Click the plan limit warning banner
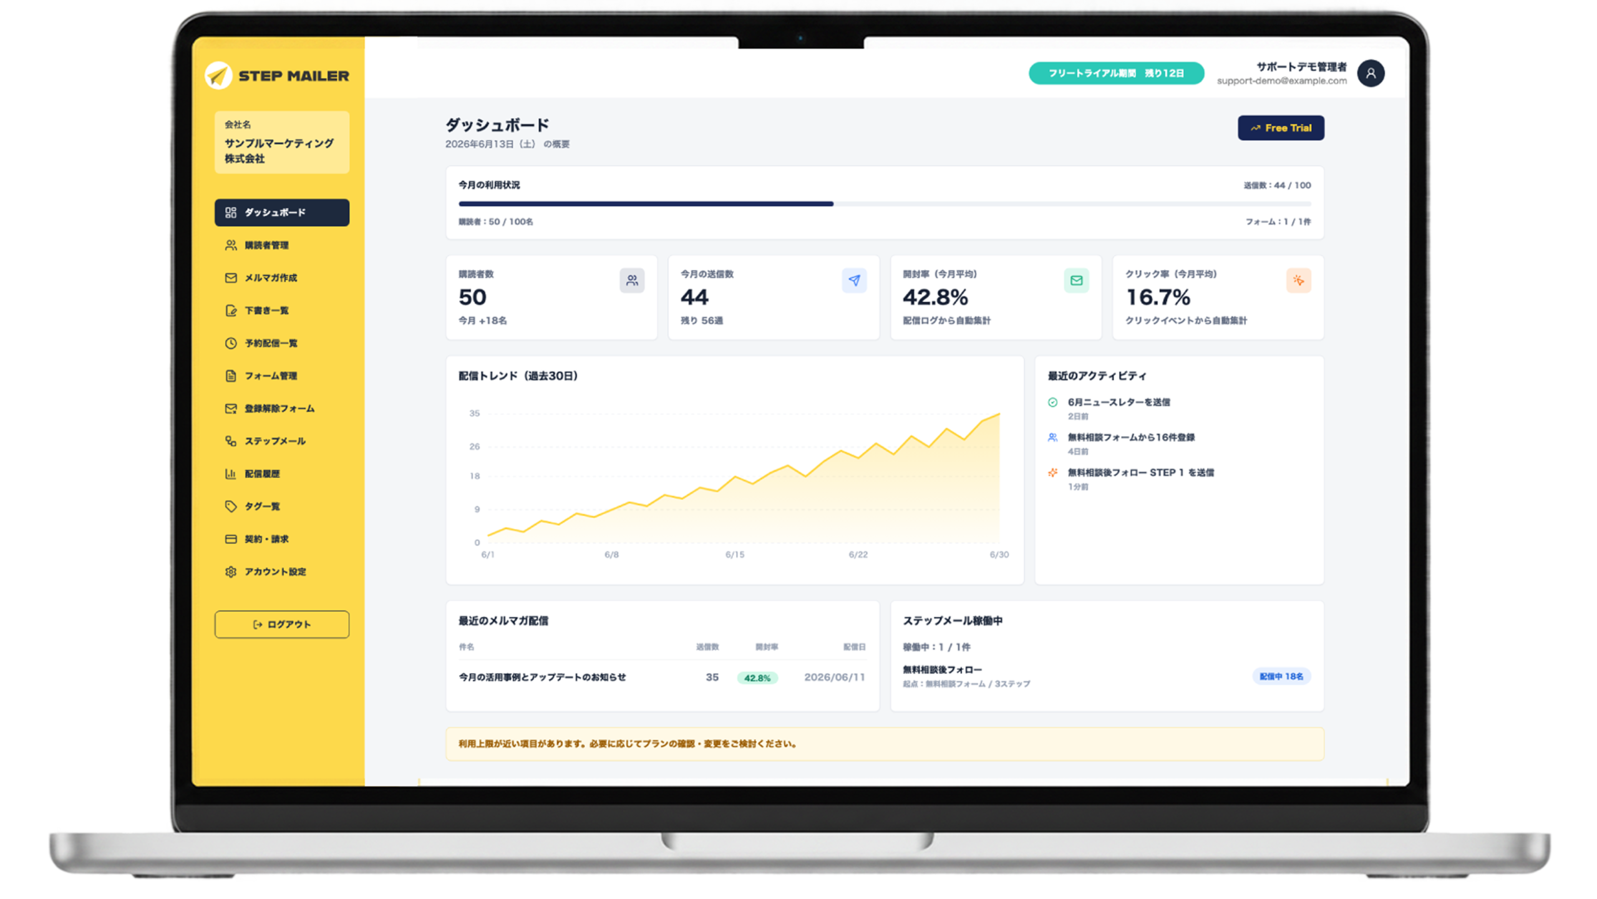Screen dimensions: 1597x899 (885, 744)
